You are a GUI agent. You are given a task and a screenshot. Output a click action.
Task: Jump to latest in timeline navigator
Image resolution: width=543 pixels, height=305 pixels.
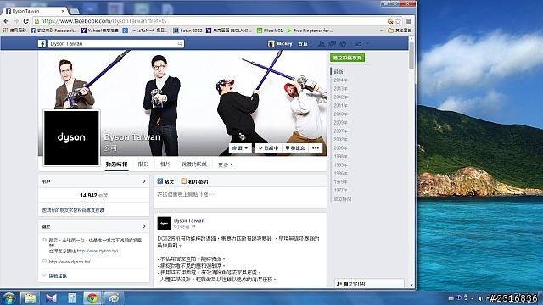(339, 72)
